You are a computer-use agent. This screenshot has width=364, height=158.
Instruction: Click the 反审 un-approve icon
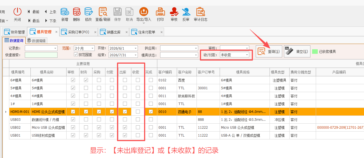pyautogui.click(x=186, y=12)
